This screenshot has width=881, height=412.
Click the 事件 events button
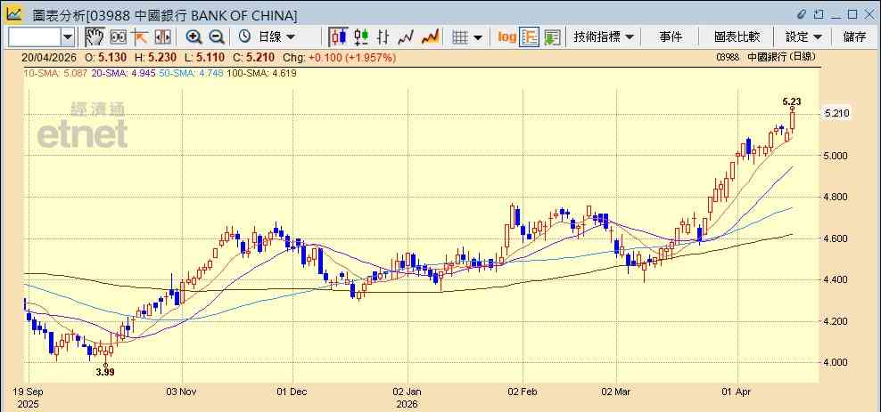(x=671, y=37)
